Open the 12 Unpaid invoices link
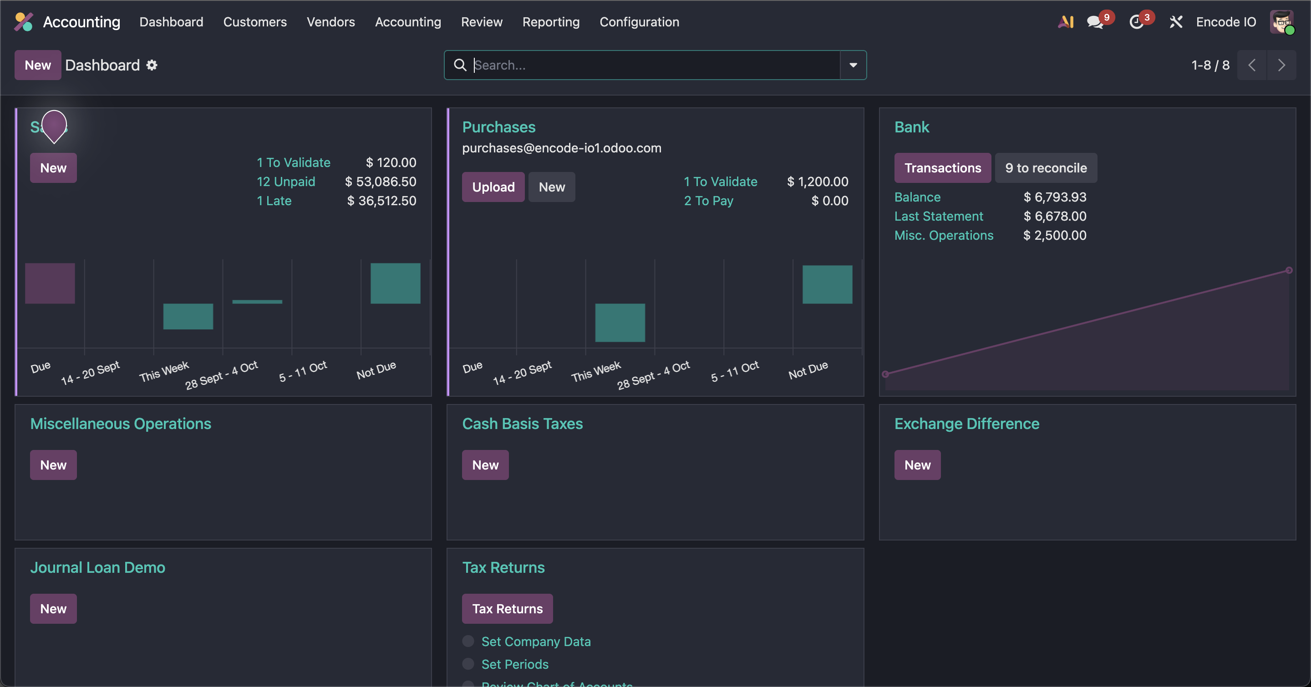 click(285, 182)
